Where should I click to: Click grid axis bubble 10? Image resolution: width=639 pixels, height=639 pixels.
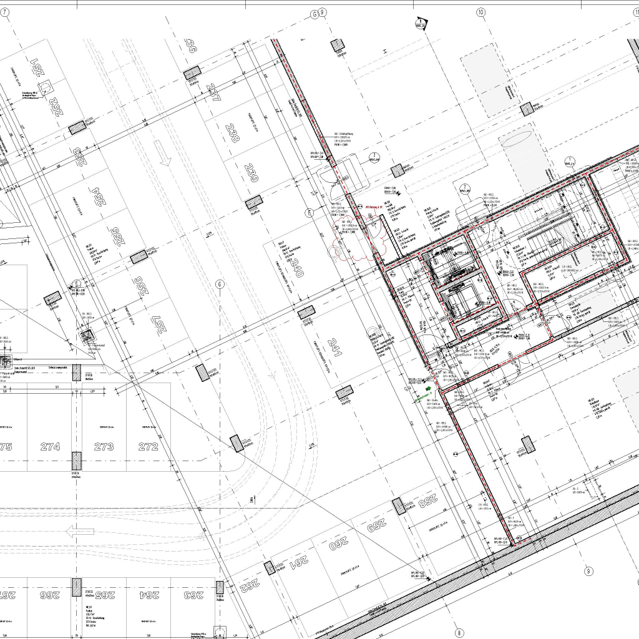pos(480,12)
